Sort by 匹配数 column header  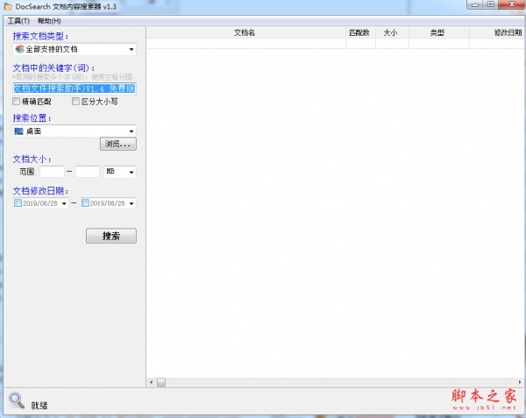pyautogui.click(x=360, y=32)
